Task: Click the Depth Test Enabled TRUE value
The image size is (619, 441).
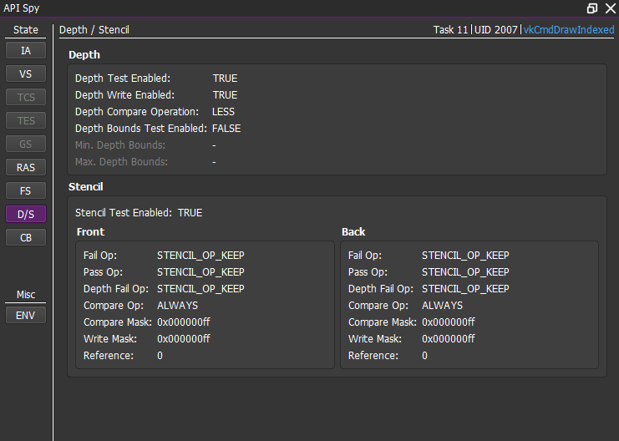Action: point(225,79)
